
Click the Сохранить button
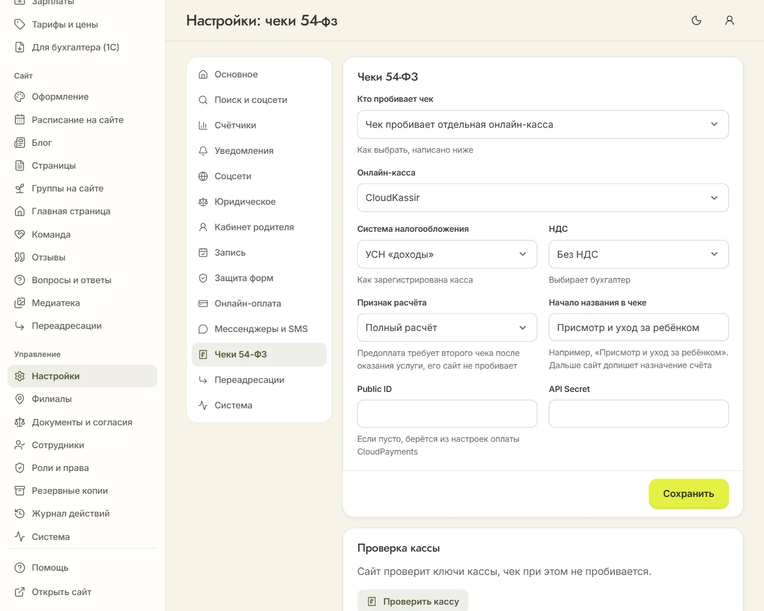click(x=689, y=494)
